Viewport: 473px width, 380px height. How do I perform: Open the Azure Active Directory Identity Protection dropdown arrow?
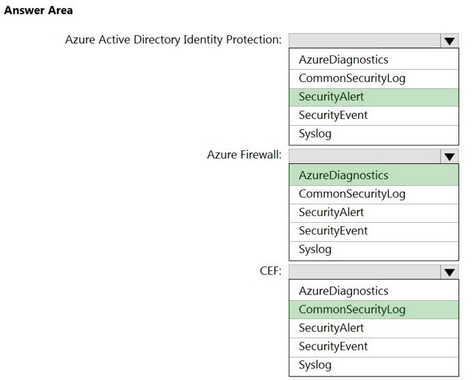(x=448, y=40)
